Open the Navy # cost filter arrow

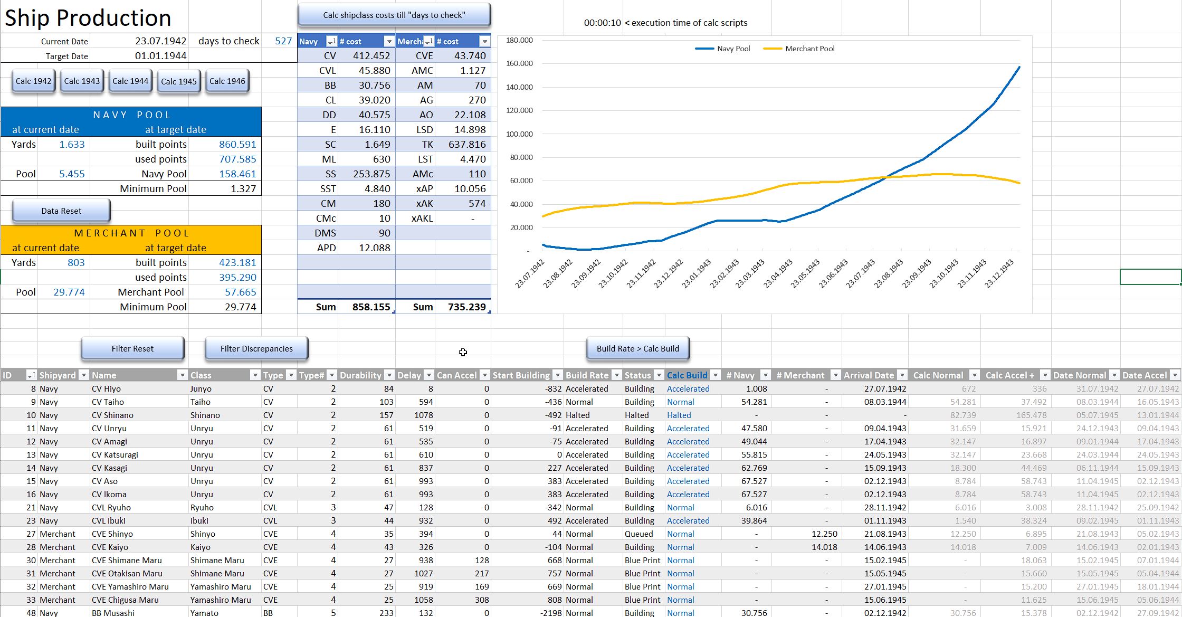coord(389,41)
